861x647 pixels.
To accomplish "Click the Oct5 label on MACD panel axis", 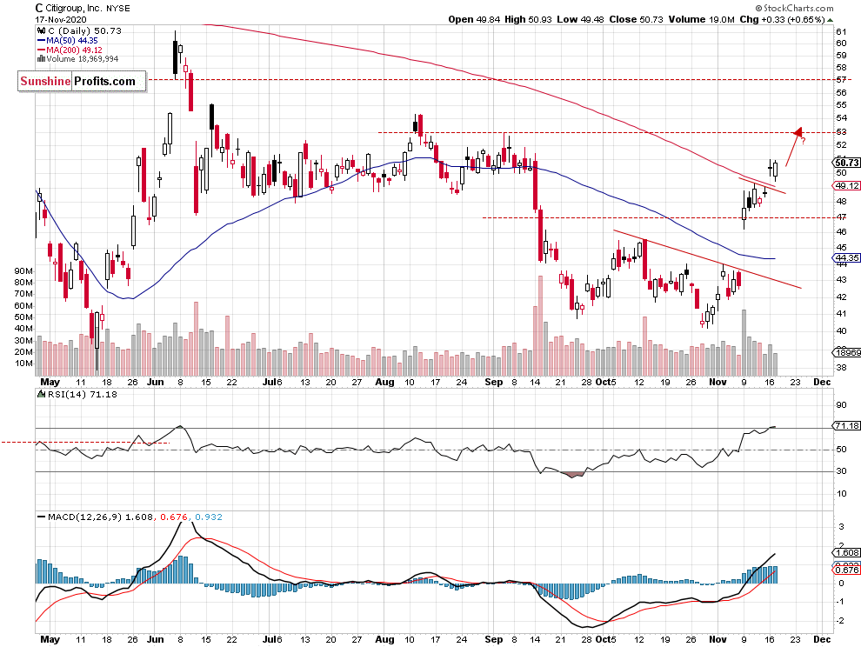I will tap(605, 639).
